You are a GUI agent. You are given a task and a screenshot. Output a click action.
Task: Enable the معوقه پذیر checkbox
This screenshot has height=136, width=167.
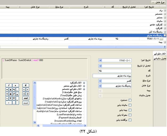(x=130, y=115)
